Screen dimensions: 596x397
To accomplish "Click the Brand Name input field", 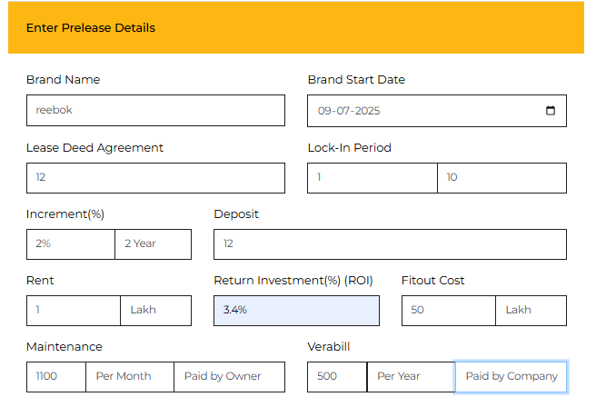I will coord(155,111).
